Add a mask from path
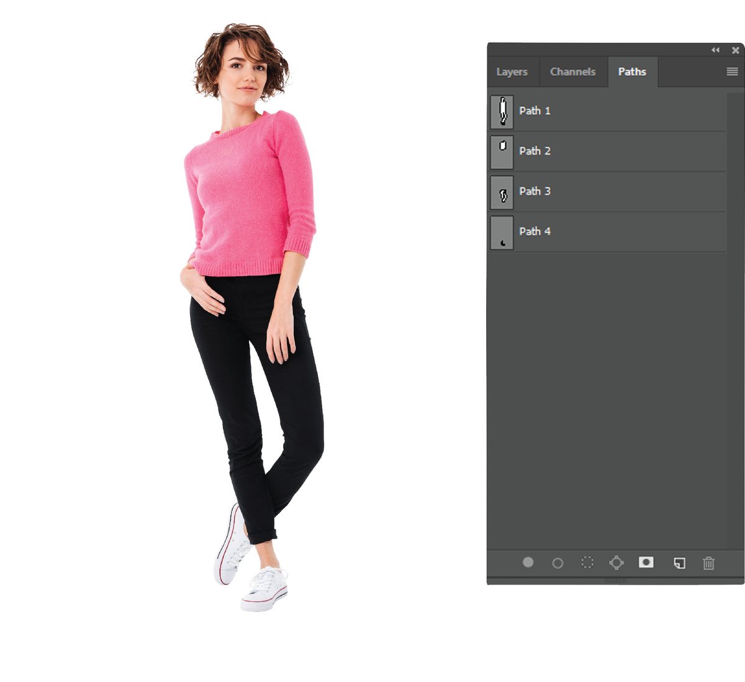This screenshot has width=745, height=682. [646, 562]
